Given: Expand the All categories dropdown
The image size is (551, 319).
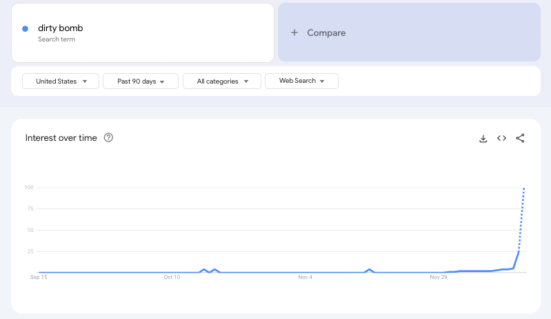Looking at the screenshot, I should [x=221, y=81].
